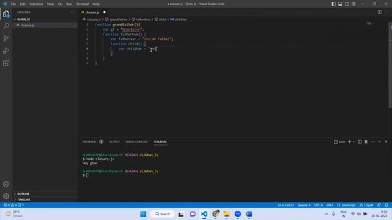Open the Manage gear icon
This screenshot has width=392, height=220.
point(6,196)
